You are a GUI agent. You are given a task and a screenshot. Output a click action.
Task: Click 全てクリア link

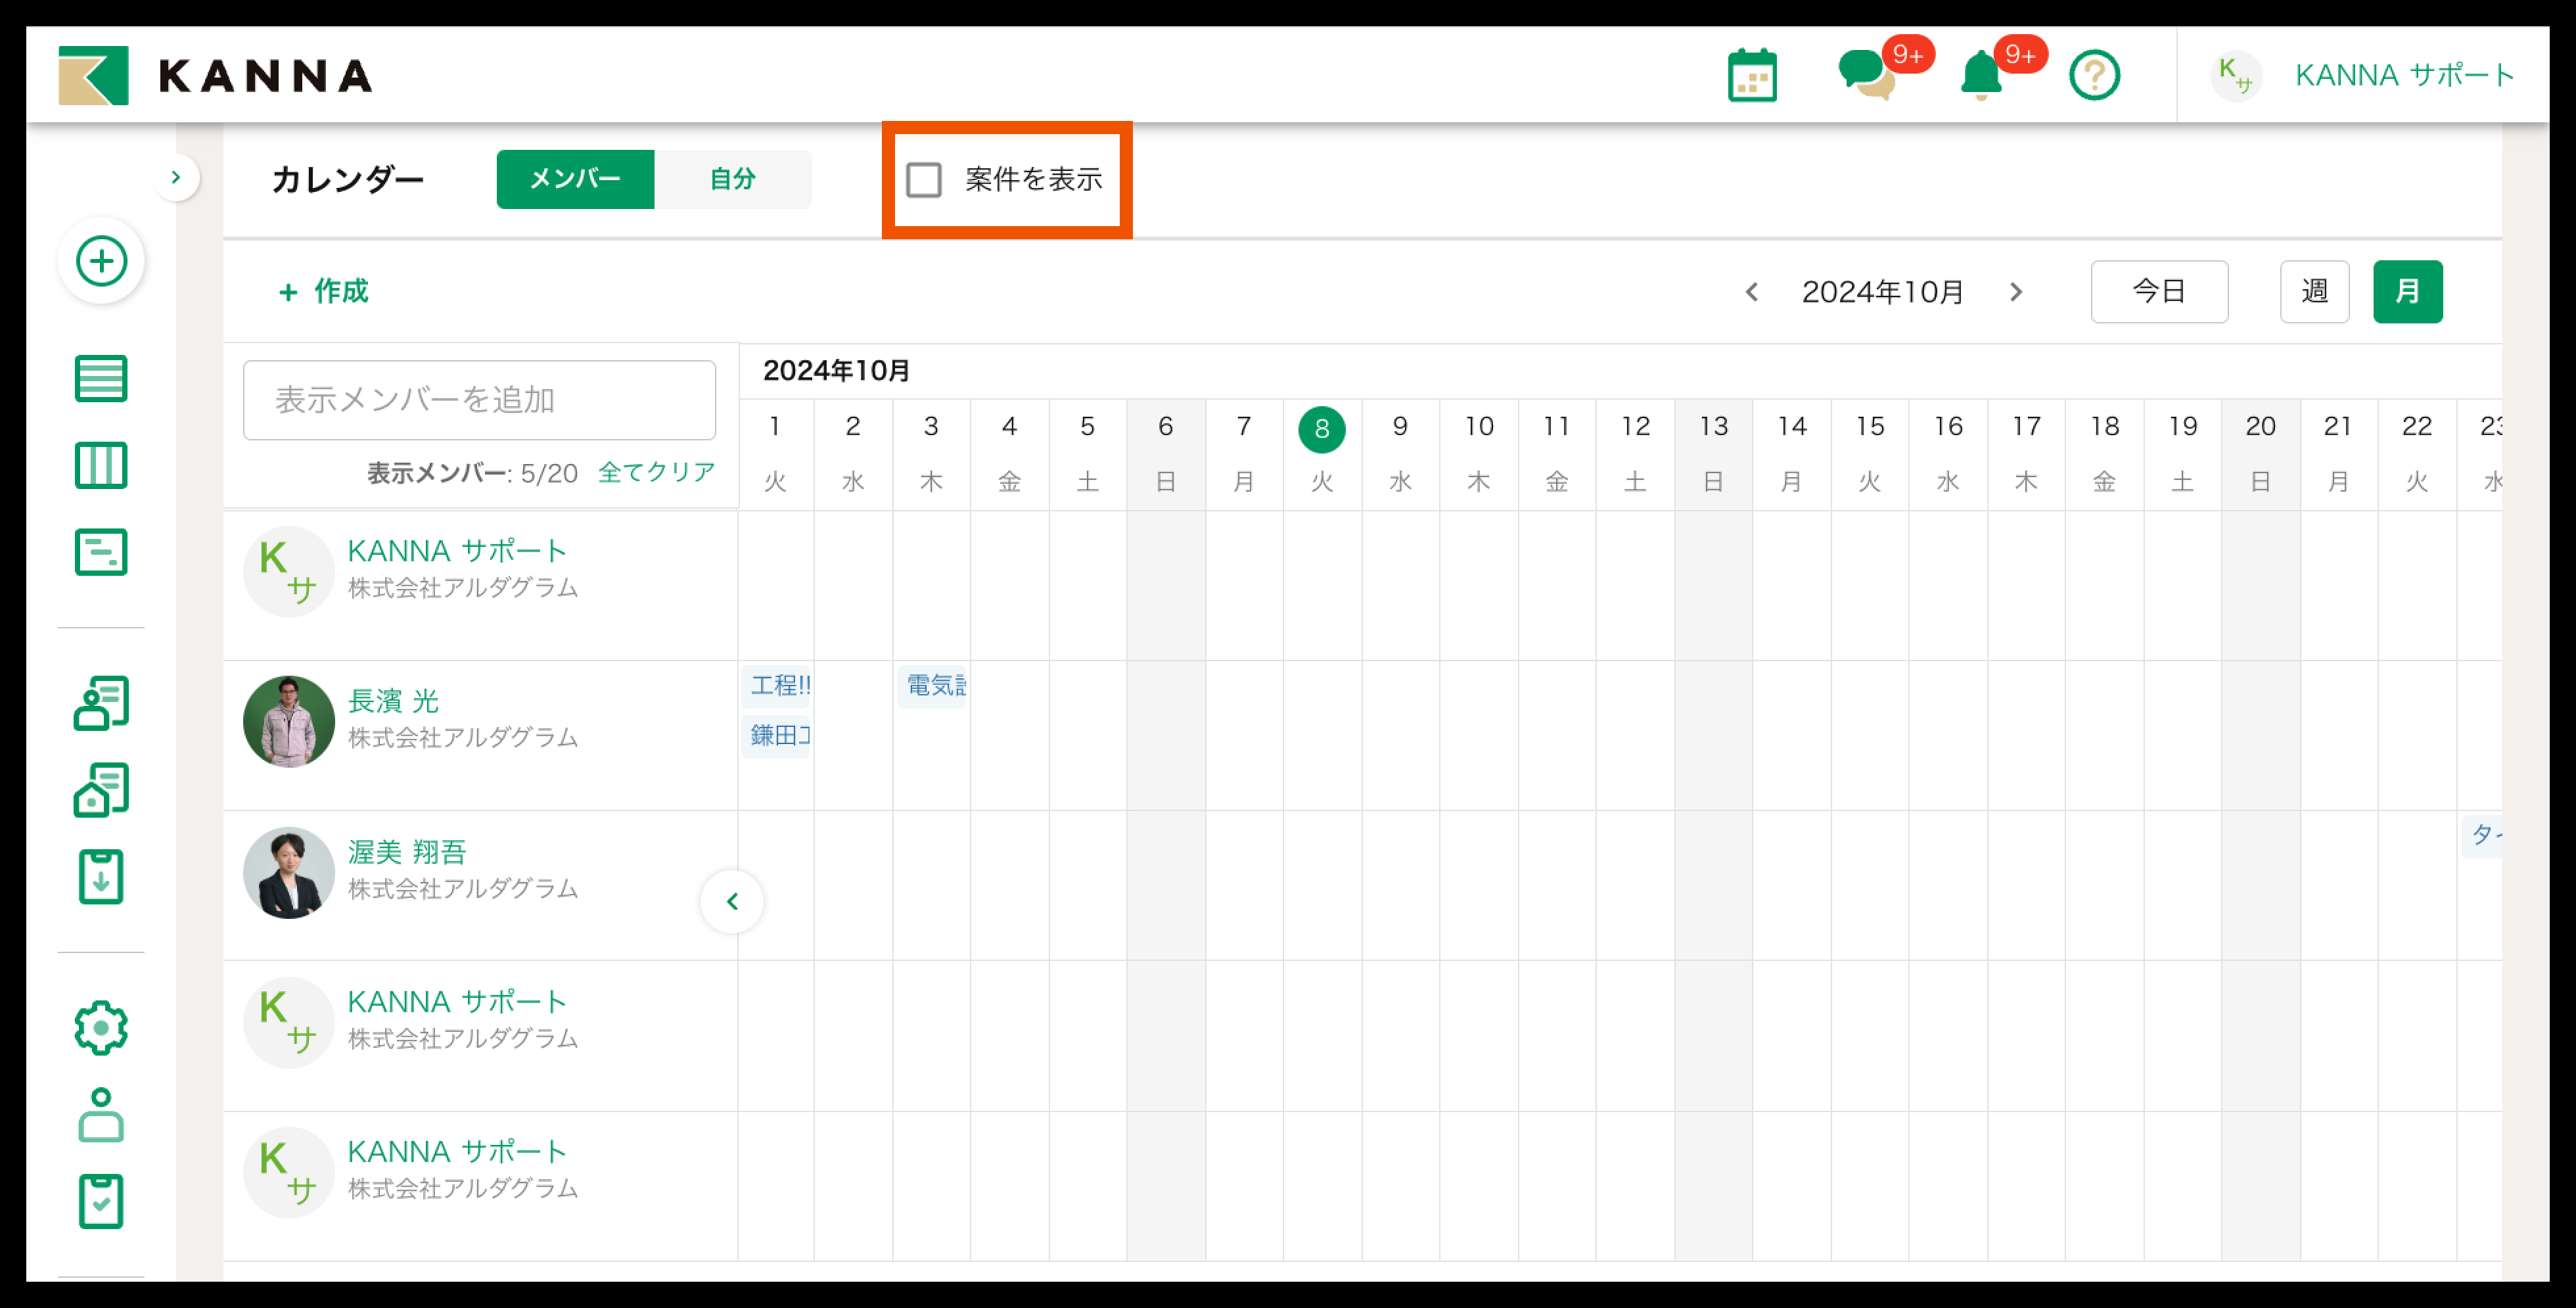point(656,472)
